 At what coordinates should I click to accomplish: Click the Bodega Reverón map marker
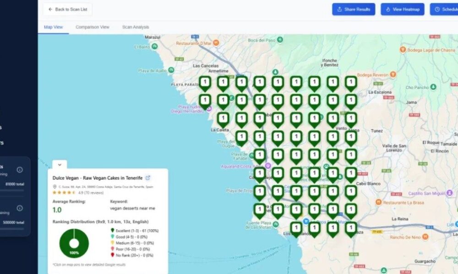(x=393, y=74)
